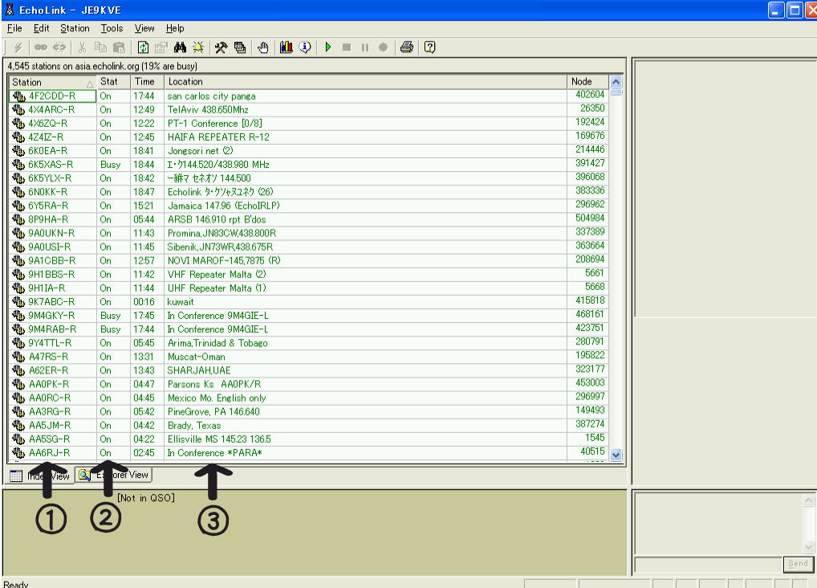Select station 4X4ARC-R in the list
The height and width of the screenshot is (588, 817).
[x=51, y=109]
